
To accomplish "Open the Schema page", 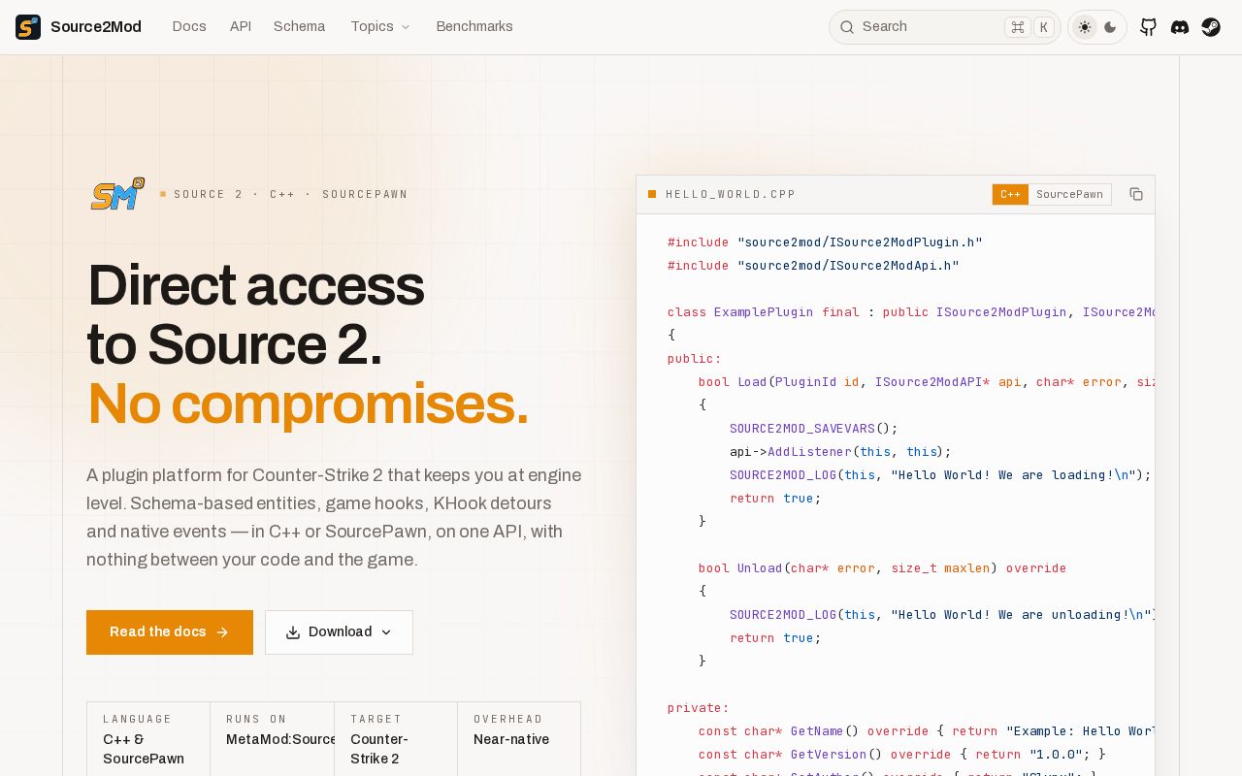I will click(299, 27).
